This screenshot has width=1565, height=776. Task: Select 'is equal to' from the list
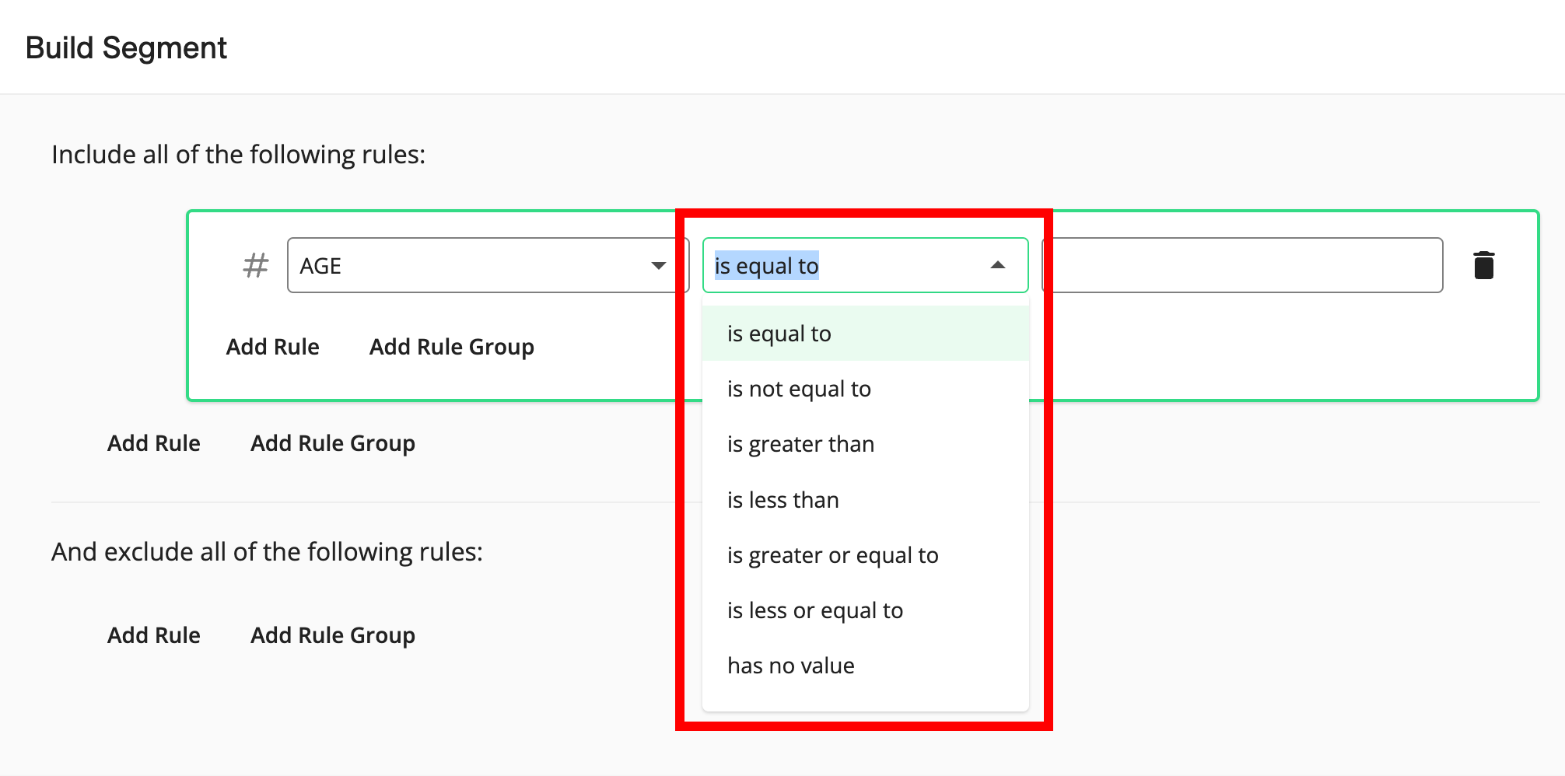tap(779, 334)
